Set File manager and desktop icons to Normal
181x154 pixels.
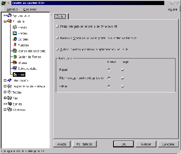[x=109, y=78]
